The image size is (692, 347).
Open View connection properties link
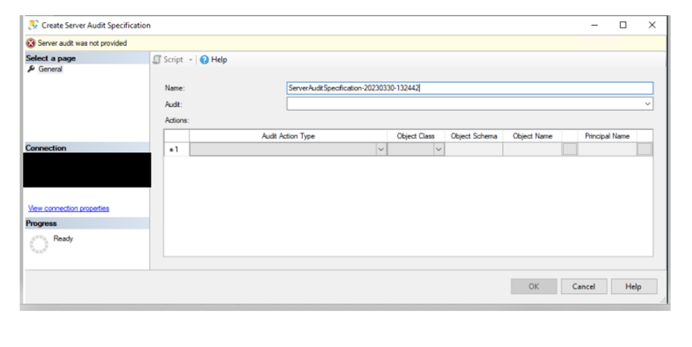(68, 208)
